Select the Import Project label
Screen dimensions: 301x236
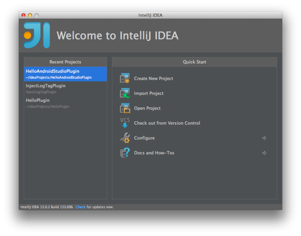149,93
